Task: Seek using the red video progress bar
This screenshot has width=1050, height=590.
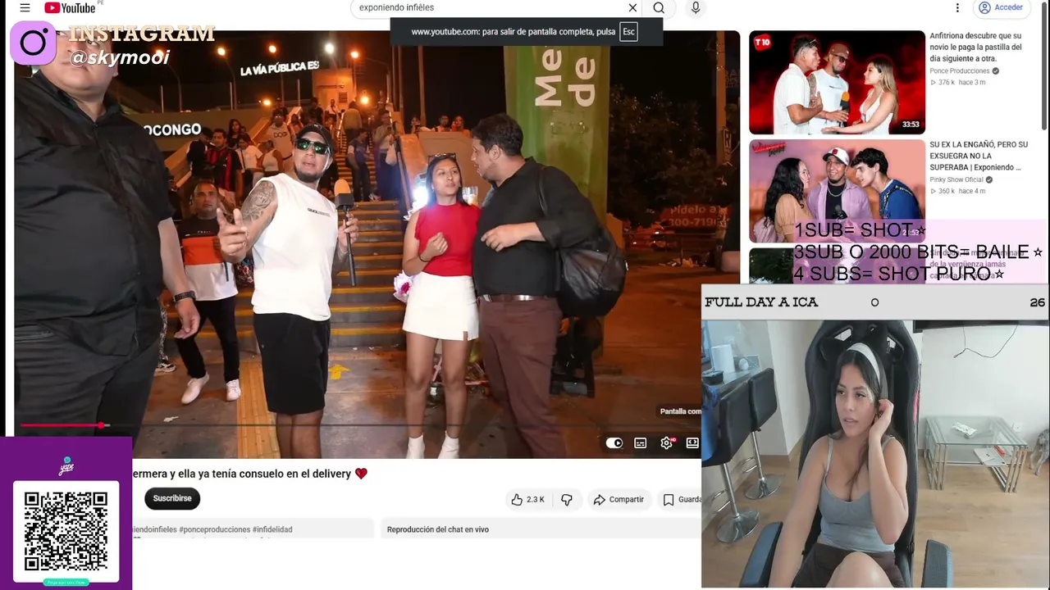Action: tap(361, 425)
